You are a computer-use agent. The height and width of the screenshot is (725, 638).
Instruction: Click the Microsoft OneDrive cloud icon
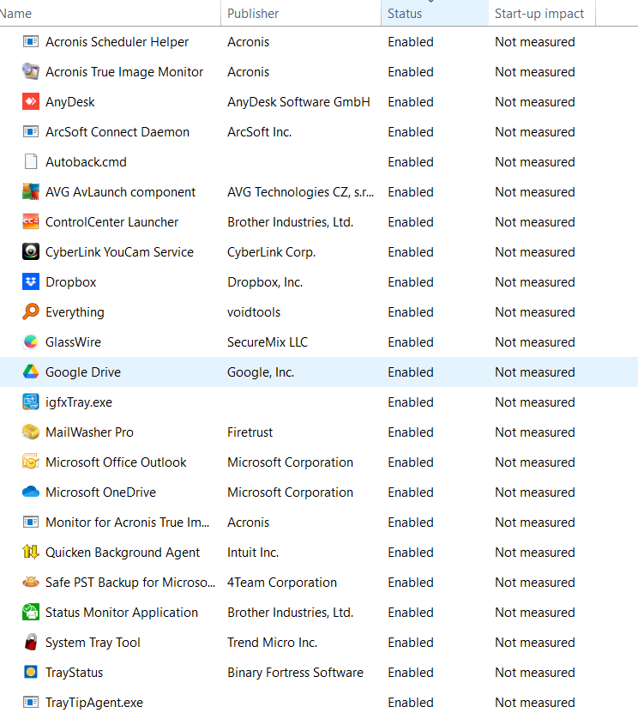point(31,492)
